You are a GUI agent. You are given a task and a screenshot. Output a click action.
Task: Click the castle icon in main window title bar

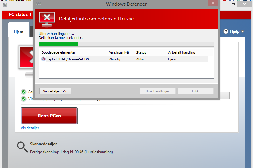tap(5, 5)
